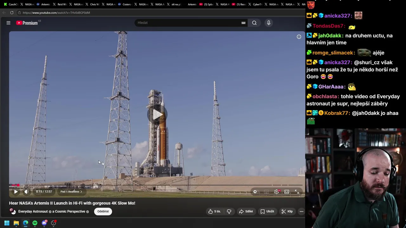Click username TondasDas7 in chat
Viewport: 406px width, 228px height.
coord(328,26)
